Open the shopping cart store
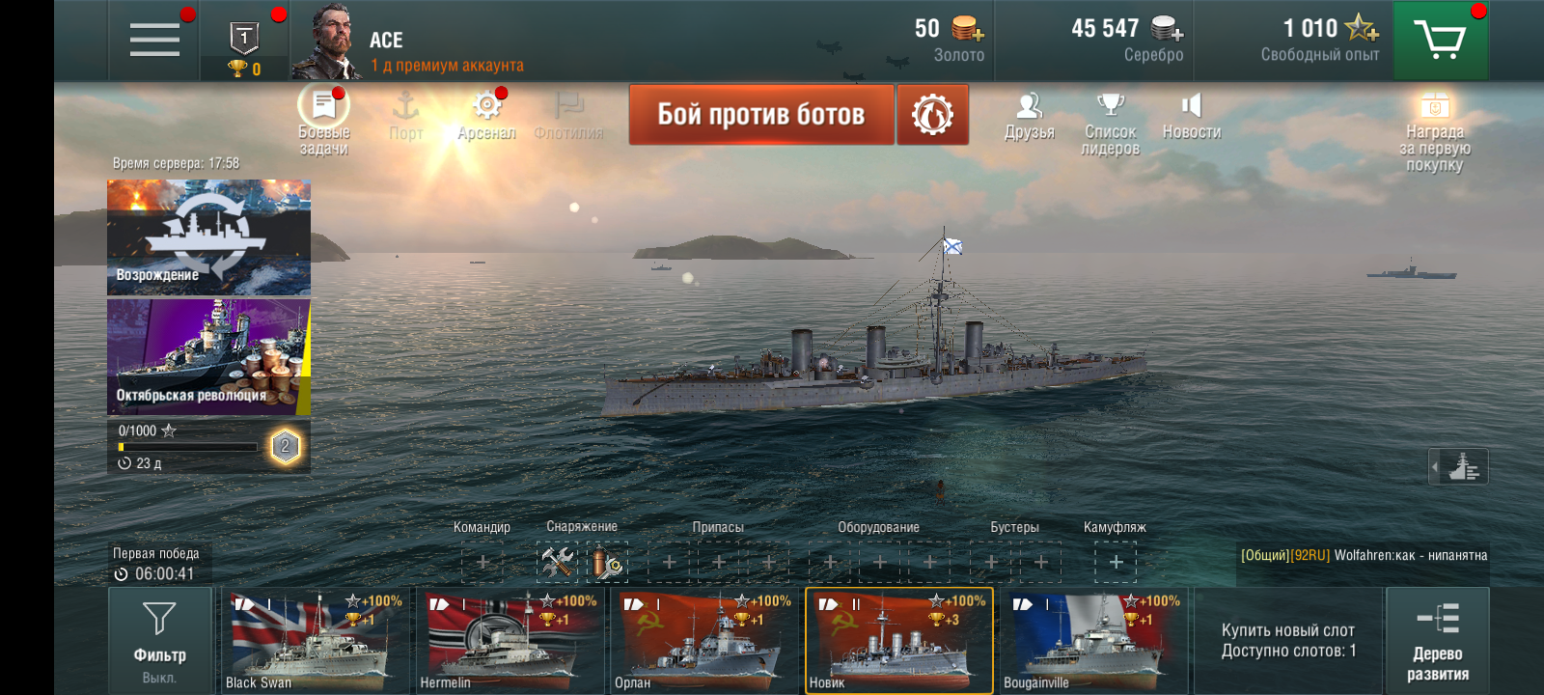 click(x=1440, y=41)
